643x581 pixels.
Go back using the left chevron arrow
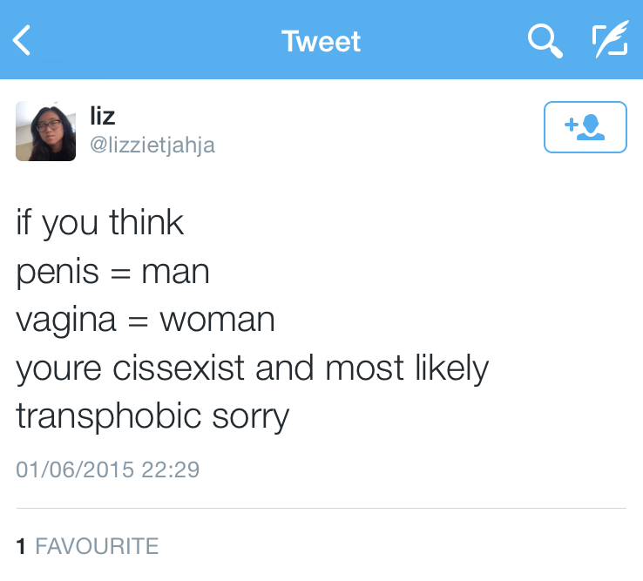click(23, 41)
